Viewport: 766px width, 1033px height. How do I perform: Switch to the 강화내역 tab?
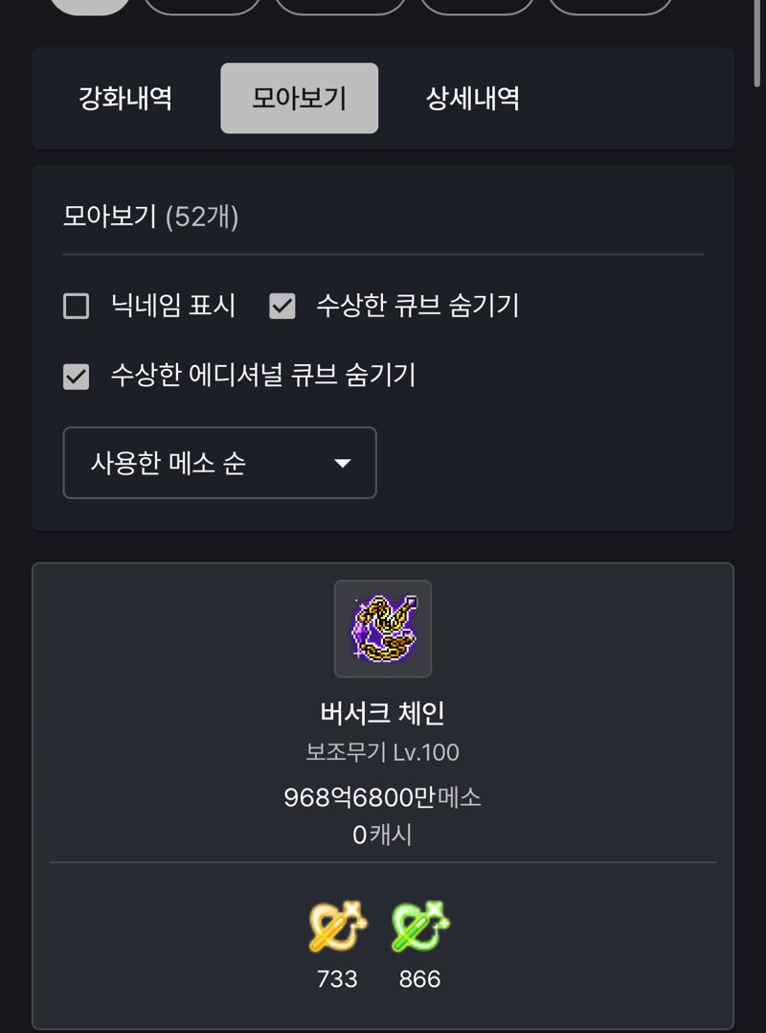coord(125,98)
